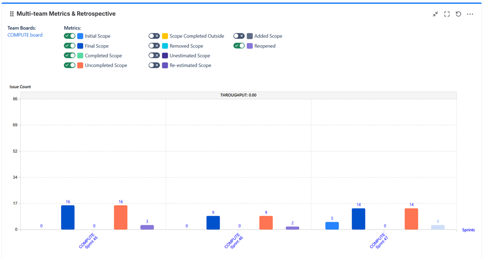
Task: Select Sprint 46 Reopened bar
Action: click(292, 228)
